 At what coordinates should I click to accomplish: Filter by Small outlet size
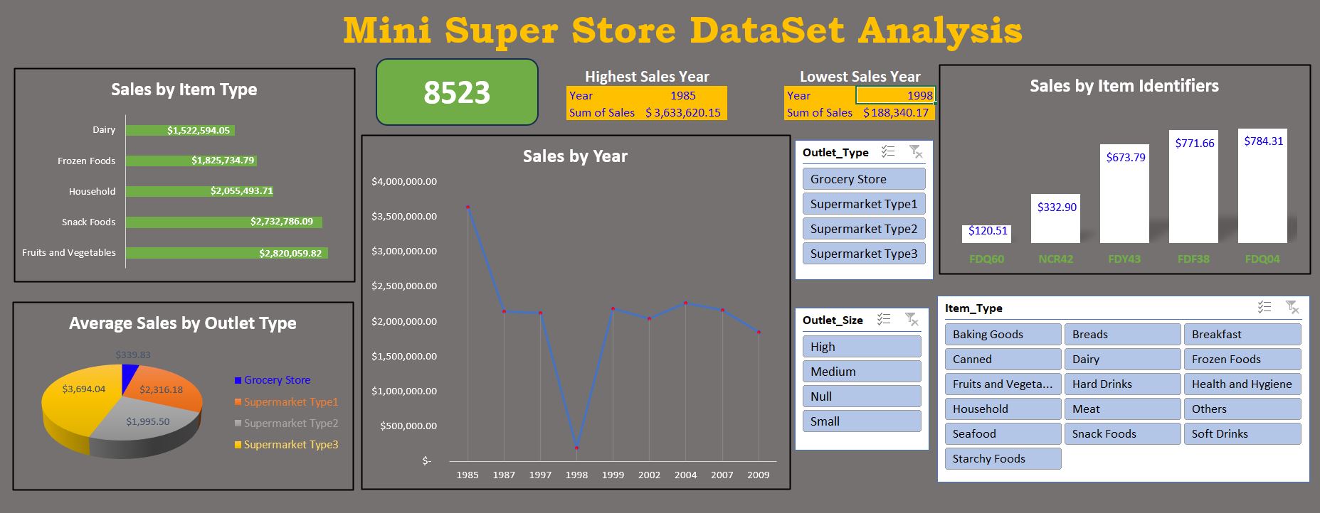[861, 421]
